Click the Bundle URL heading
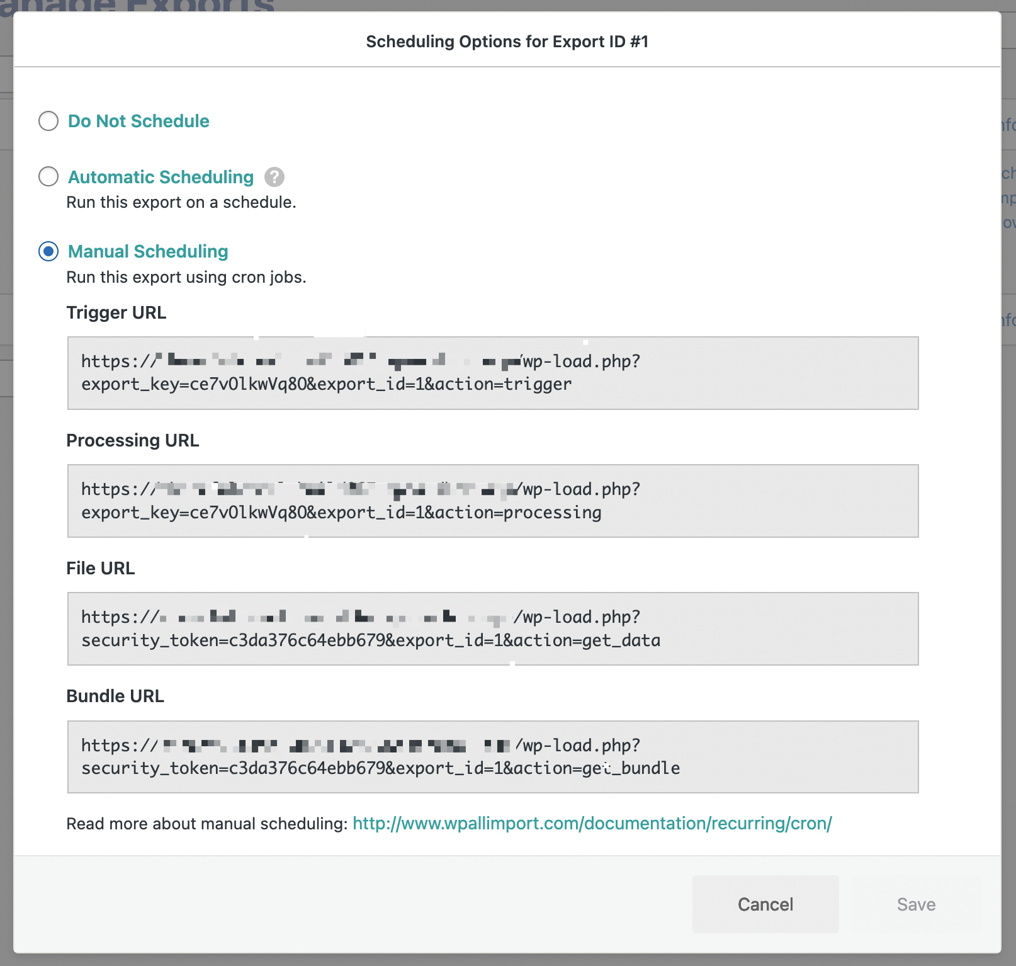 [115, 696]
